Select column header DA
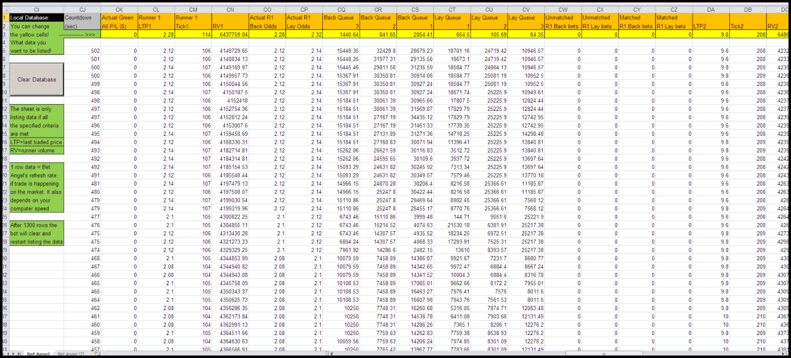Viewport: 791px width, 358px height. (711, 10)
